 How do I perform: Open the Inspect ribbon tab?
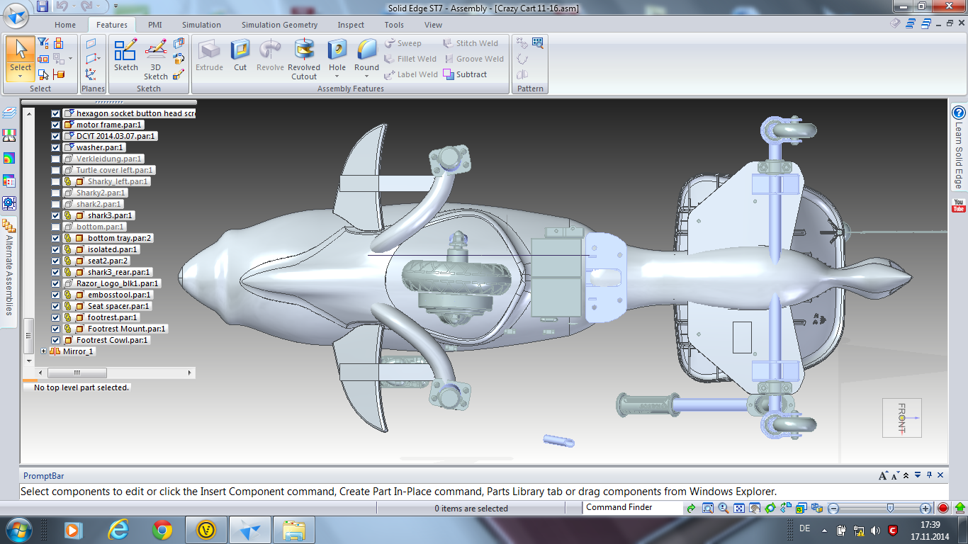351,25
